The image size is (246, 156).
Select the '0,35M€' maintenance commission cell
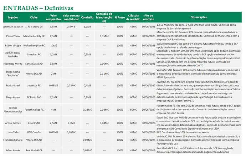click(104, 36)
